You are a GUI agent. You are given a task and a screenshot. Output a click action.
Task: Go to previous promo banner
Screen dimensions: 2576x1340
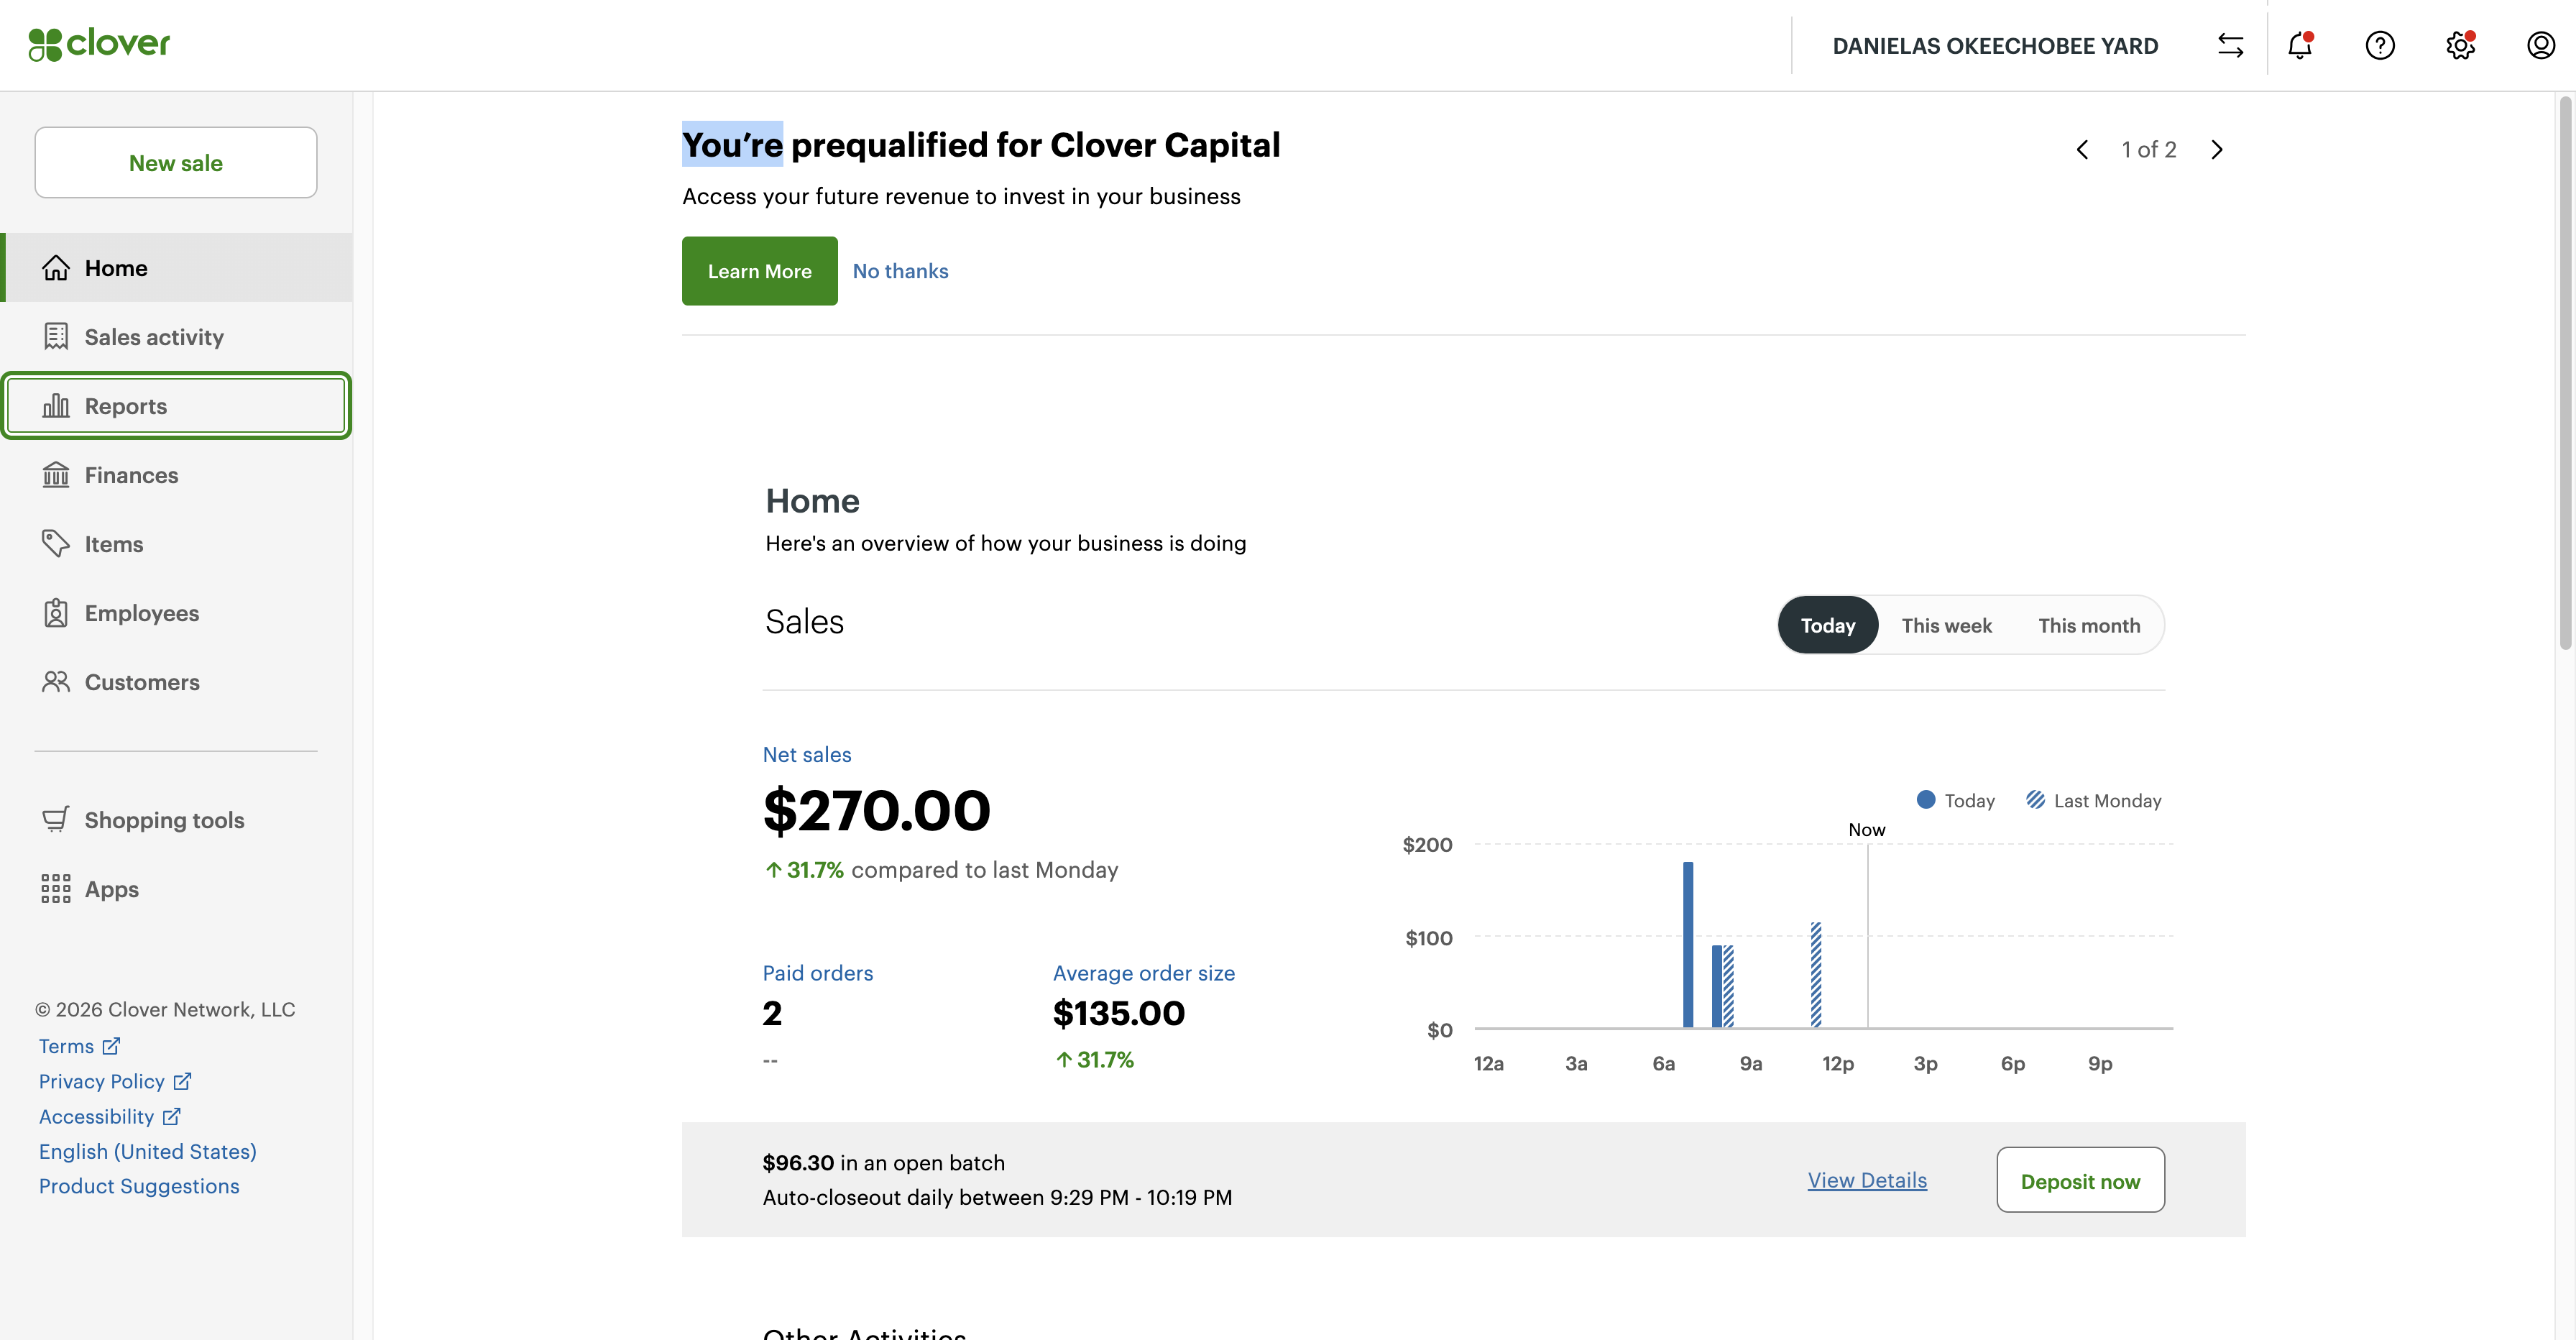(x=2082, y=150)
